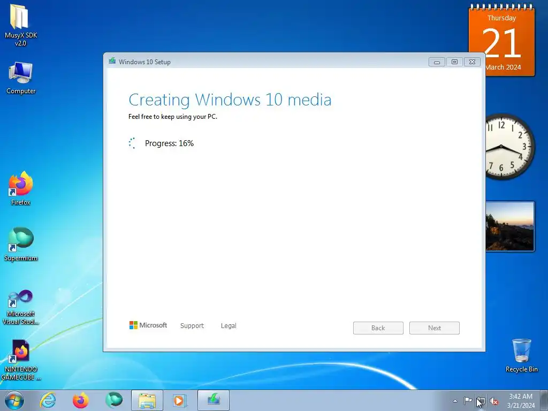Click the Creating Windows 10 media heading
The image size is (548, 411).
[230, 100]
